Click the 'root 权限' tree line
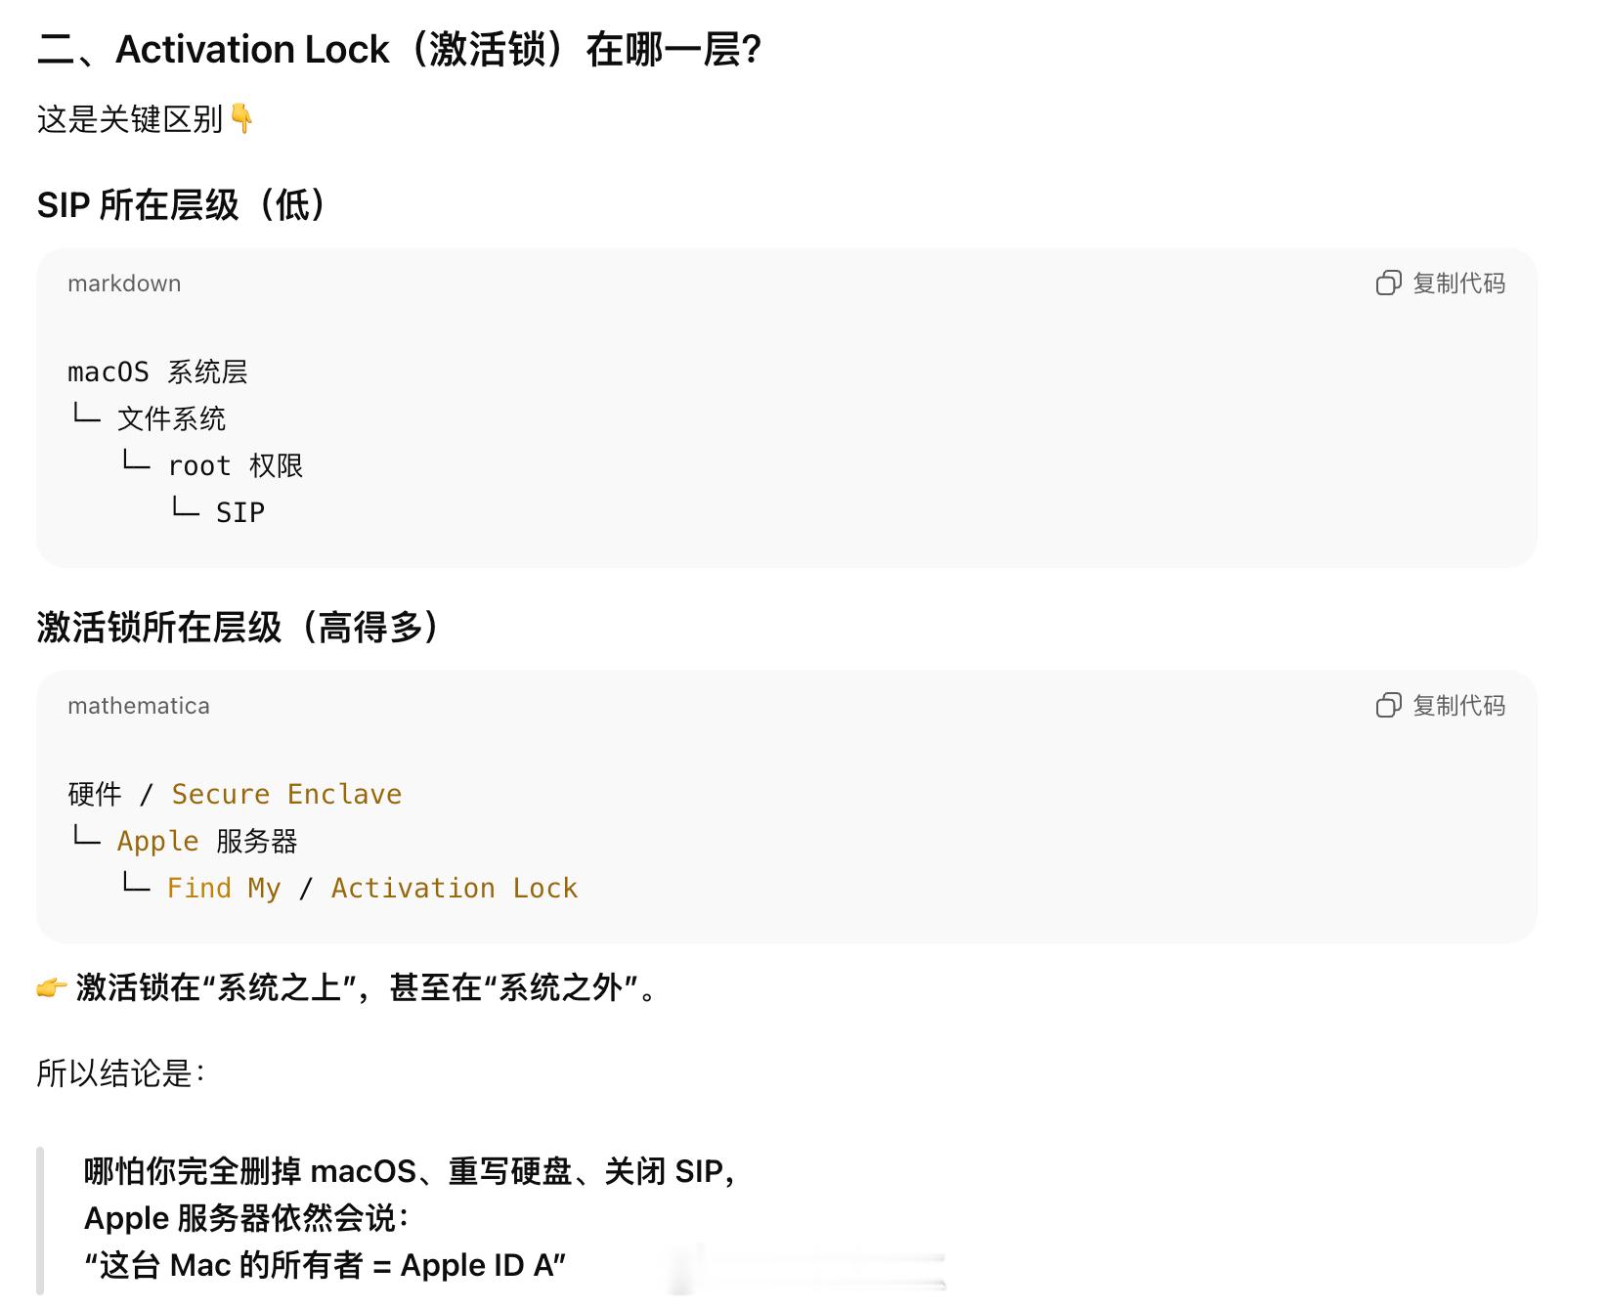Screen dimensions: 1607x1310 tap(235, 465)
